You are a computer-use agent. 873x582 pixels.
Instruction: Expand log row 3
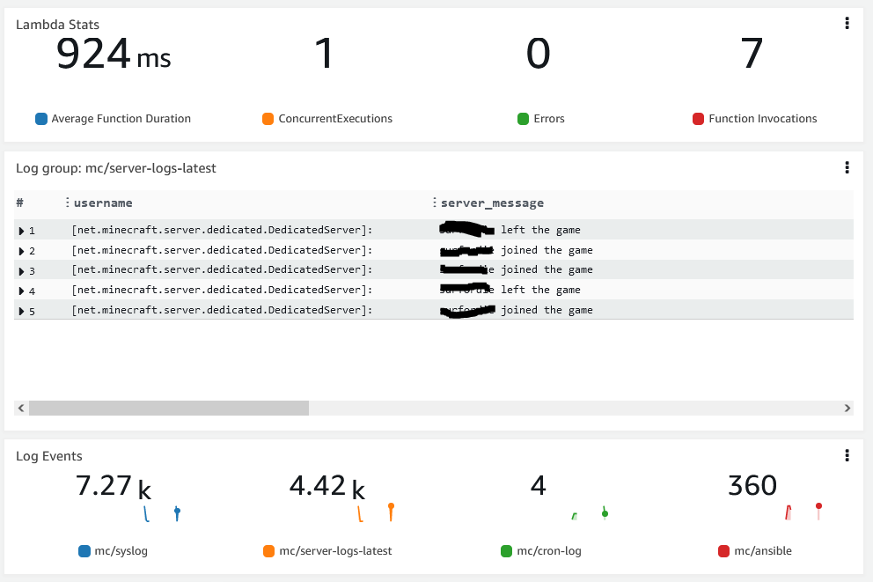(22, 271)
